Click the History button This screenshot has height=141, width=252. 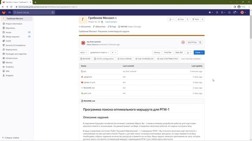(157, 52)
